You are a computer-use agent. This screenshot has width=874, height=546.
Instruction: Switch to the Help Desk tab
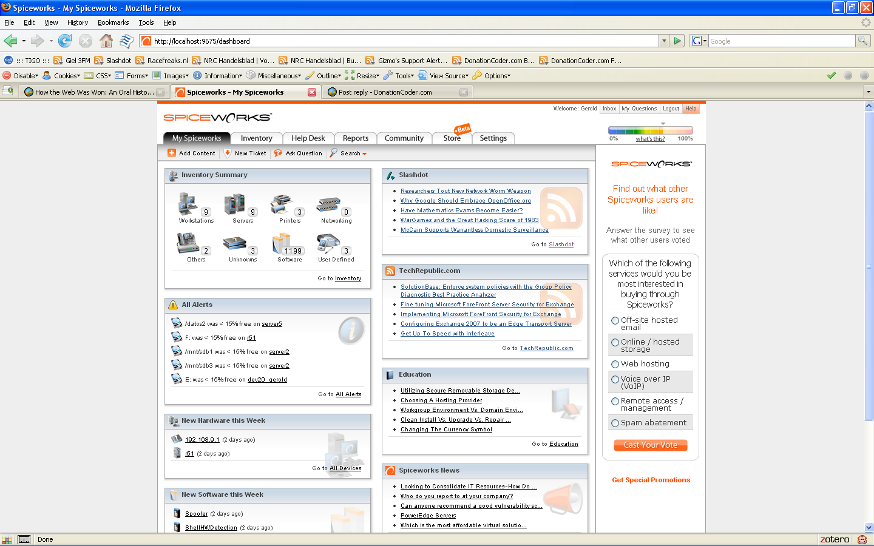[308, 138]
